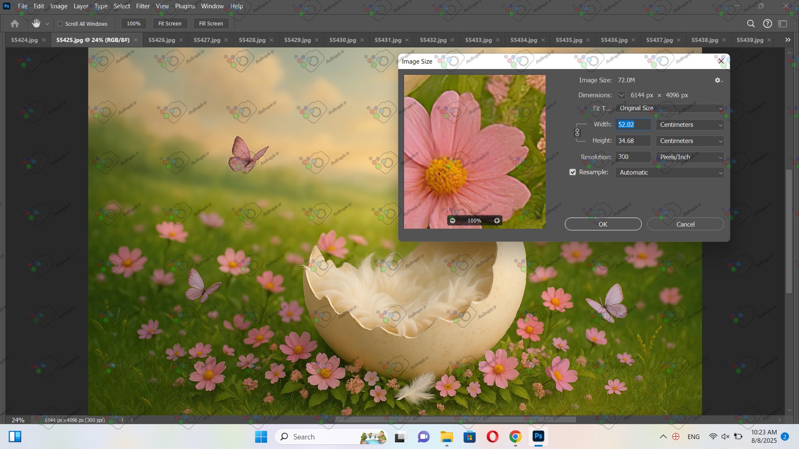Viewport: 799px width, 449px height.
Task: Click the Image Size gear settings icon
Action: 718,80
